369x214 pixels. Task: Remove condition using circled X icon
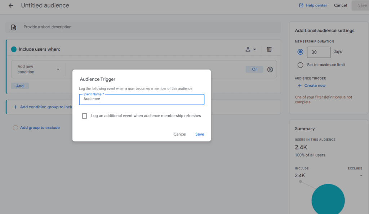tap(270, 69)
